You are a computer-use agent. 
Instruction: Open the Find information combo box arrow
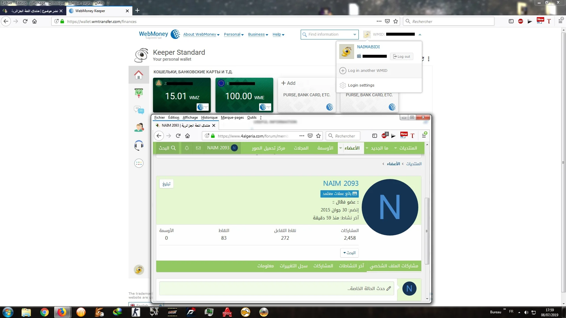355,34
